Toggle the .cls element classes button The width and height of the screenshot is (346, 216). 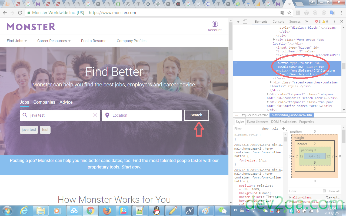click(x=275, y=129)
